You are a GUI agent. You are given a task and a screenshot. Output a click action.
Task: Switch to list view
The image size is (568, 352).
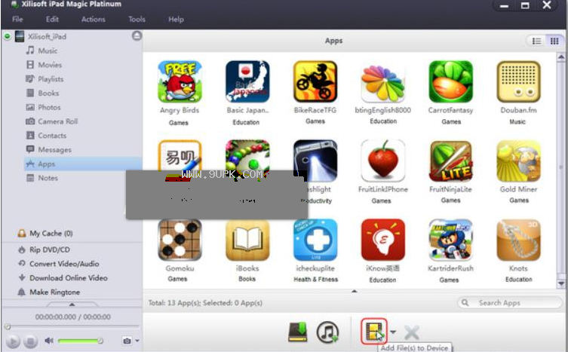coord(536,41)
